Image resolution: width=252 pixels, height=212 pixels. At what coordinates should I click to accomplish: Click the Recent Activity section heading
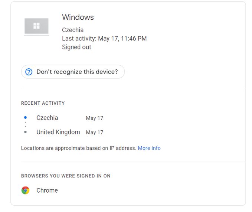tap(43, 103)
